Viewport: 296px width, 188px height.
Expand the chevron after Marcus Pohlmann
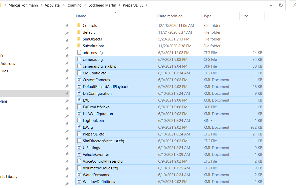[x=41, y=5]
